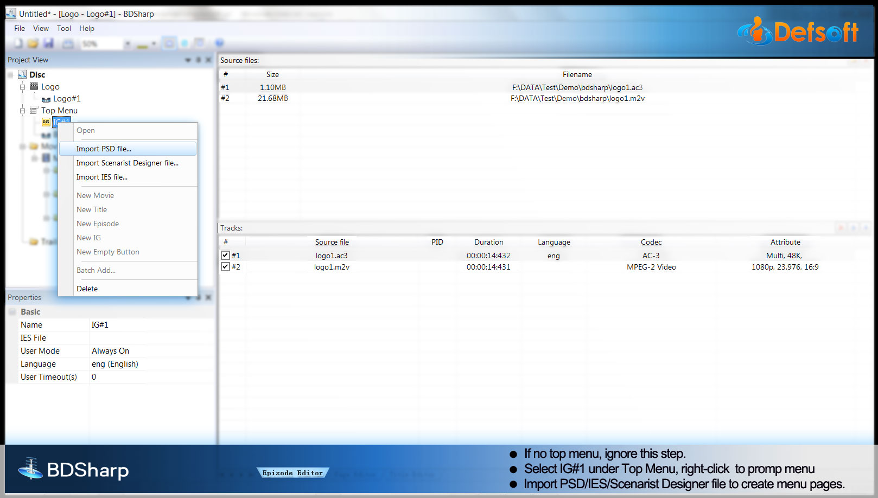Click the empty IES File value field

coord(118,338)
